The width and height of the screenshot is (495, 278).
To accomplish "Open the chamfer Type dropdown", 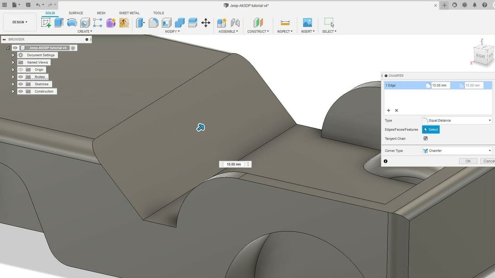I will tap(457, 120).
